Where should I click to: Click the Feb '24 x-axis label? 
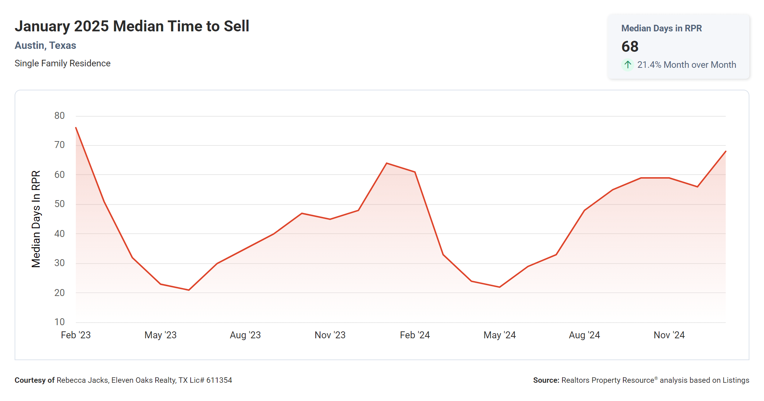pyautogui.click(x=415, y=335)
